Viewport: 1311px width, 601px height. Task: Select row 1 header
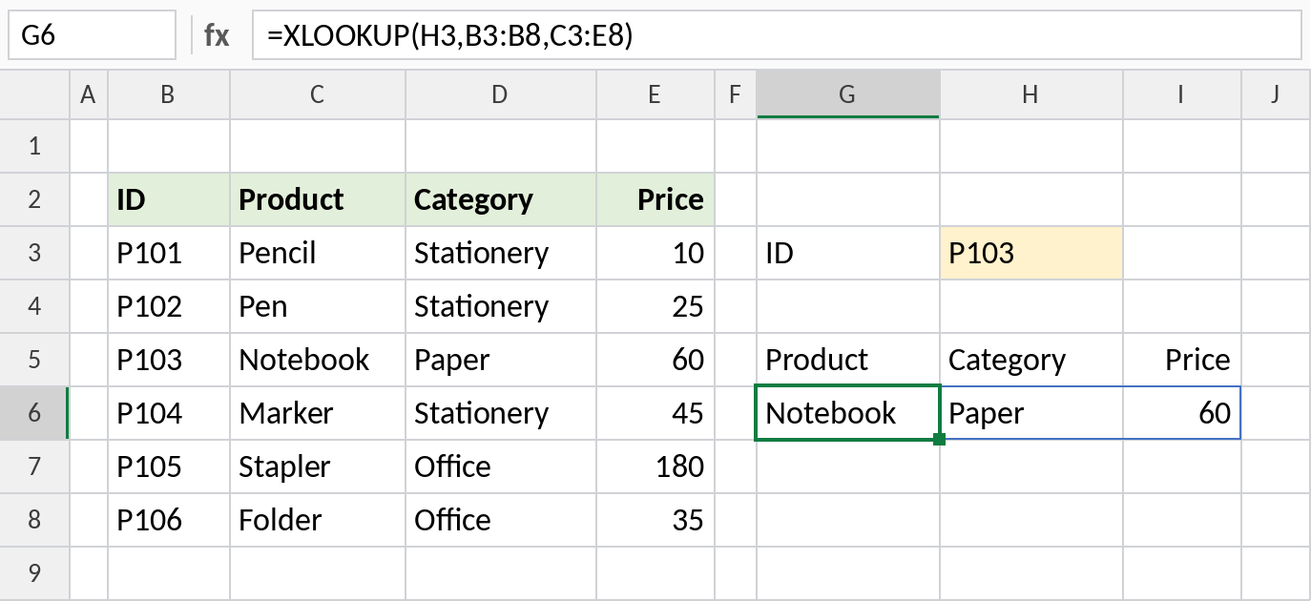click(35, 146)
